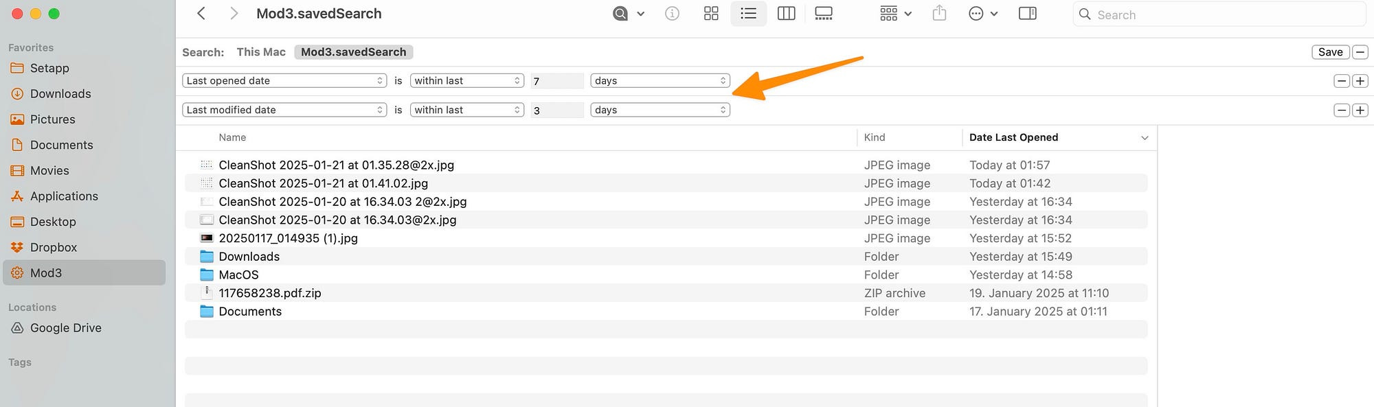The width and height of the screenshot is (1374, 407).
Task: Show Get Info for selection
Action: (672, 14)
